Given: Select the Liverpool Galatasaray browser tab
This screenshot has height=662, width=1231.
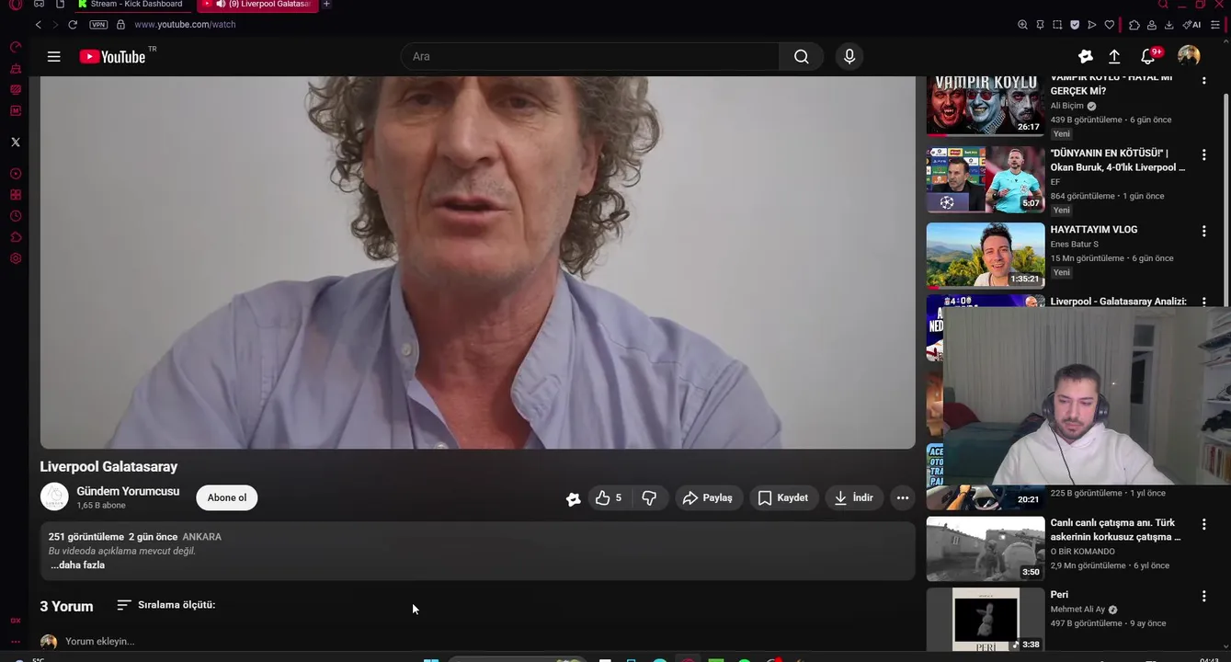Looking at the screenshot, I should 257,5.
